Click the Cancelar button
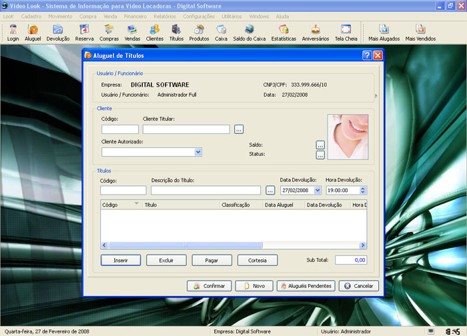 (x=359, y=286)
